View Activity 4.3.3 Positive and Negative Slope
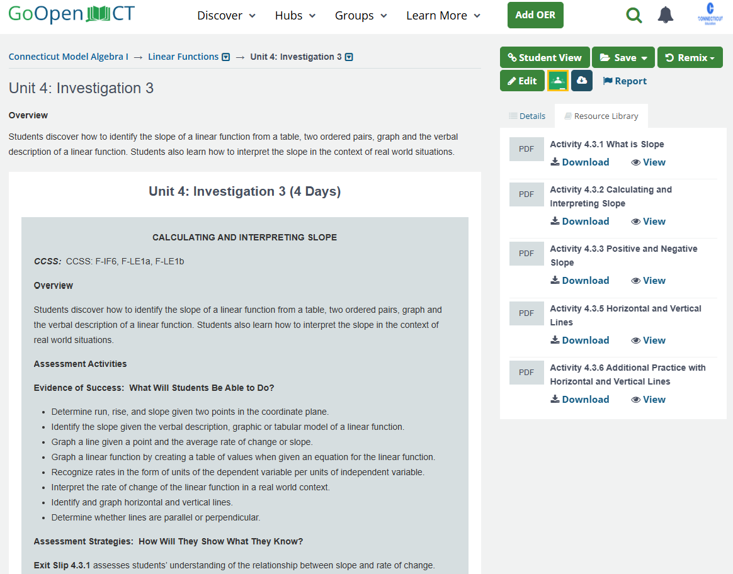 click(648, 281)
